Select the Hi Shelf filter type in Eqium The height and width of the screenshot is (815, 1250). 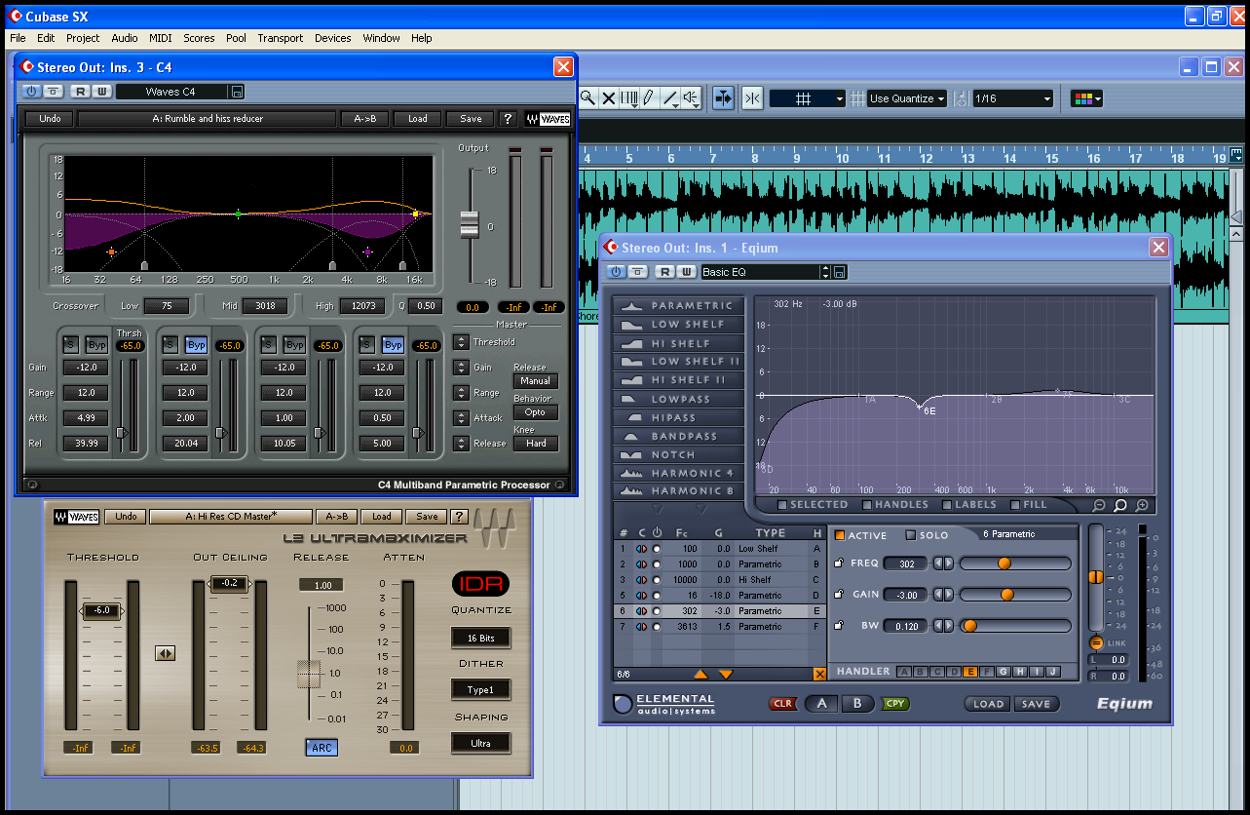(x=680, y=343)
